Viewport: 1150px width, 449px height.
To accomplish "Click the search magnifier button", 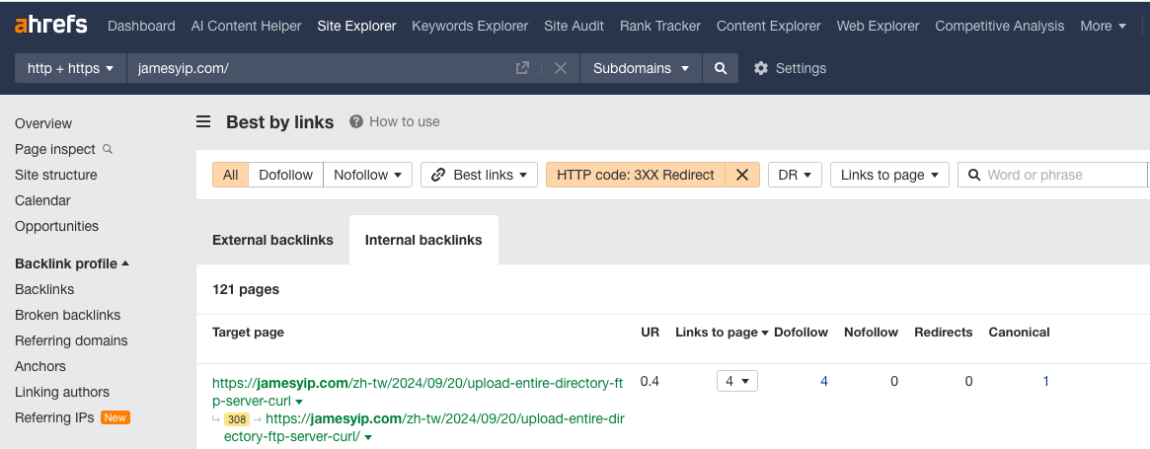I will [721, 68].
